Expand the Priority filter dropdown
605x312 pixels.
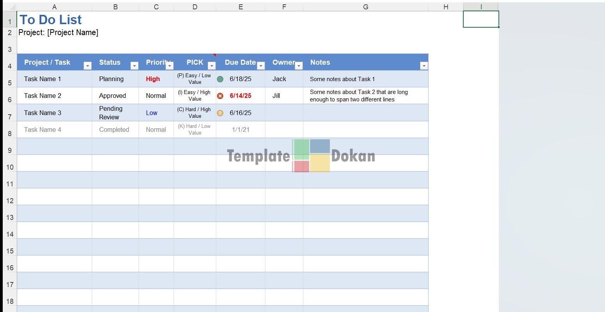point(169,66)
